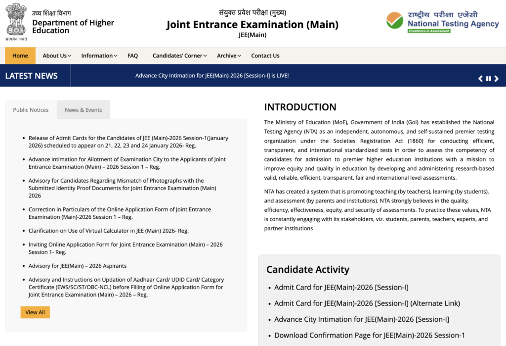Image resolution: width=506 pixels, height=346 pixels.
Task: Open the Archive dropdown
Action: coord(228,55)
